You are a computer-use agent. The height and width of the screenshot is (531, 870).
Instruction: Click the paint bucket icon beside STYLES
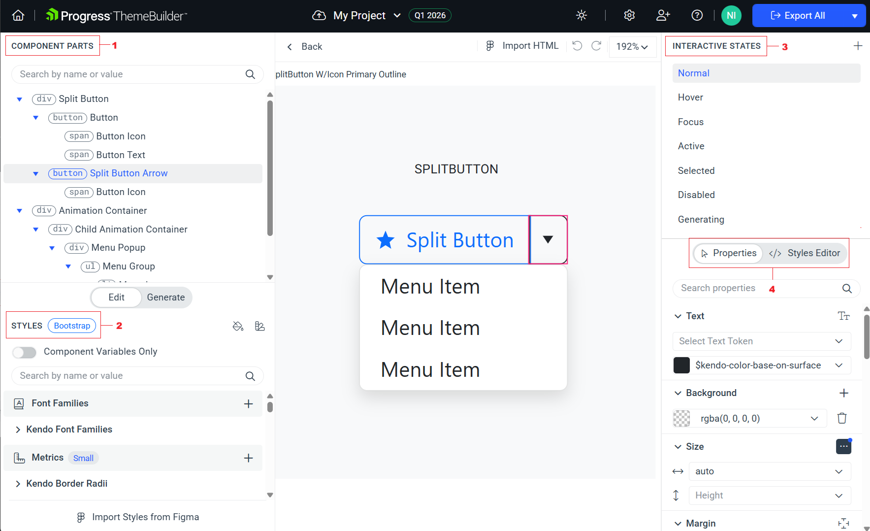(x=238, y=326)
